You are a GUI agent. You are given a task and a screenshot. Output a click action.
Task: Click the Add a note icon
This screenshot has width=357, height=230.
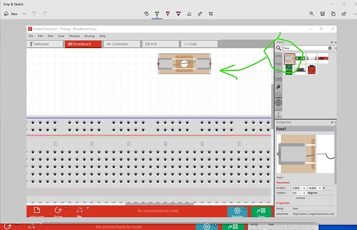[37, 211]
